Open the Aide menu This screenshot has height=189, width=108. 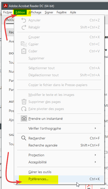pos(73,12)
